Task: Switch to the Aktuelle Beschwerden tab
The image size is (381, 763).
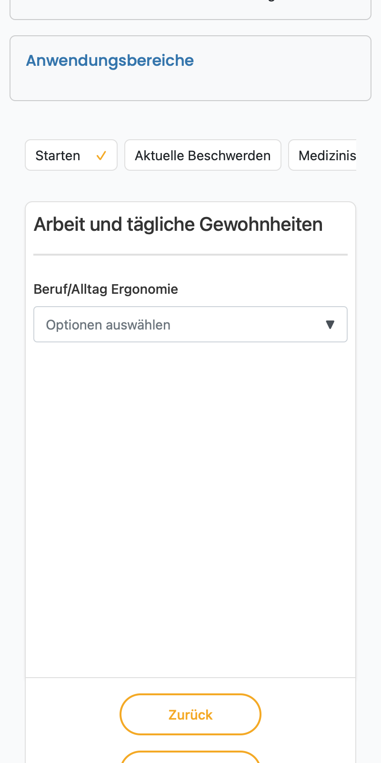Action: [203, 155]
